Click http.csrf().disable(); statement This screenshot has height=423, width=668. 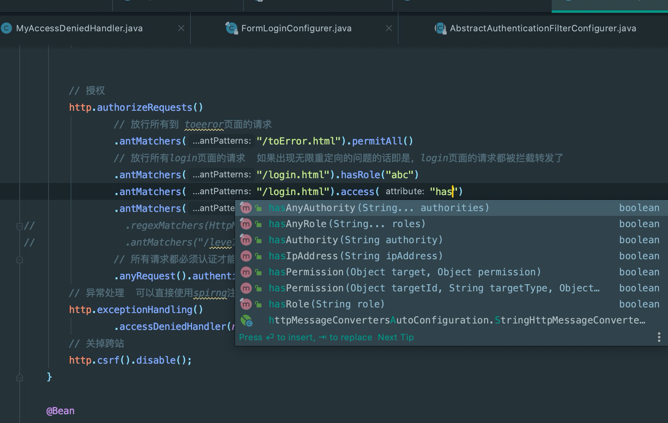point(130,360)
